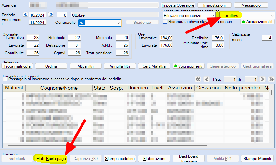276x165 pixels.
Task: Click Acquisizione file button
Action: 257,22
